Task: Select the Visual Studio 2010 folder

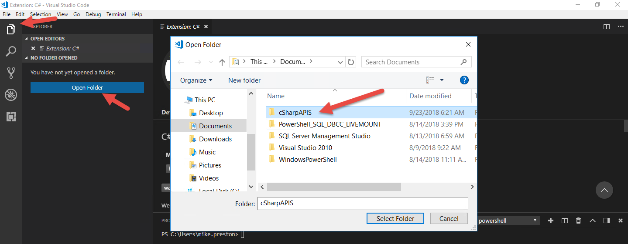Action: click(305, 147)
